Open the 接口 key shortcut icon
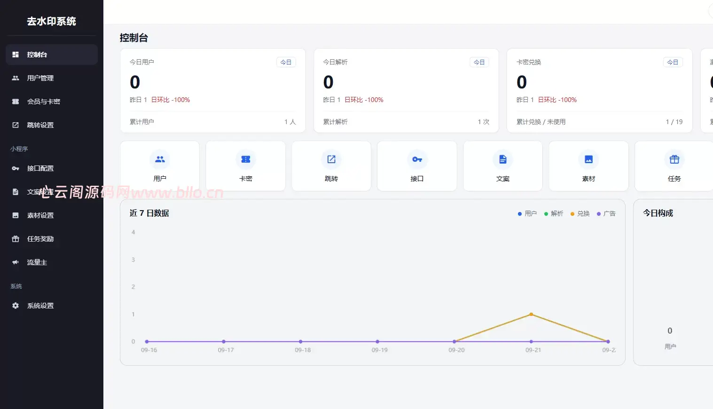Image resolution: width=713 pixels, height=409 pixels. pyautogui.click(x=417, y=159)
